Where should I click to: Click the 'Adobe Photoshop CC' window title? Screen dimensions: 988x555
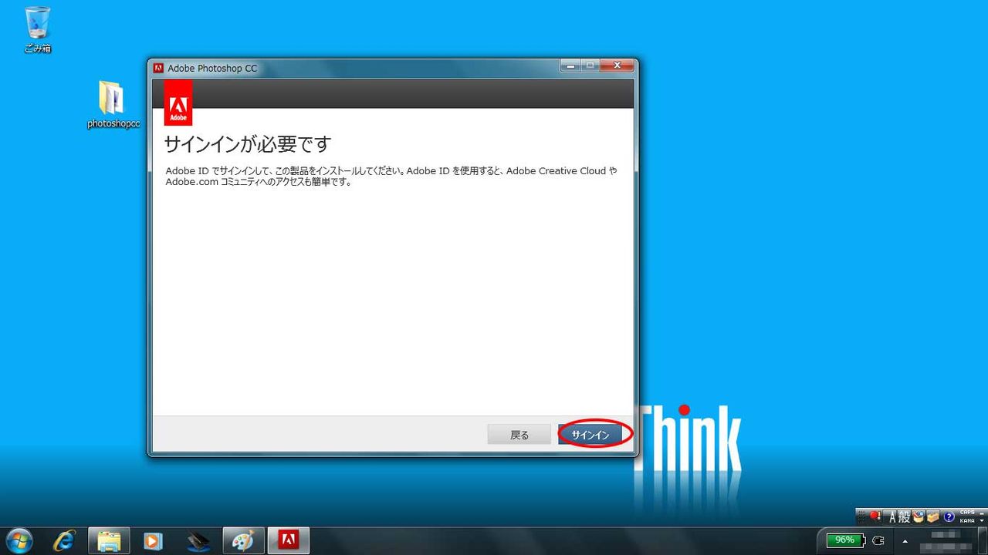tap(212, 68)
